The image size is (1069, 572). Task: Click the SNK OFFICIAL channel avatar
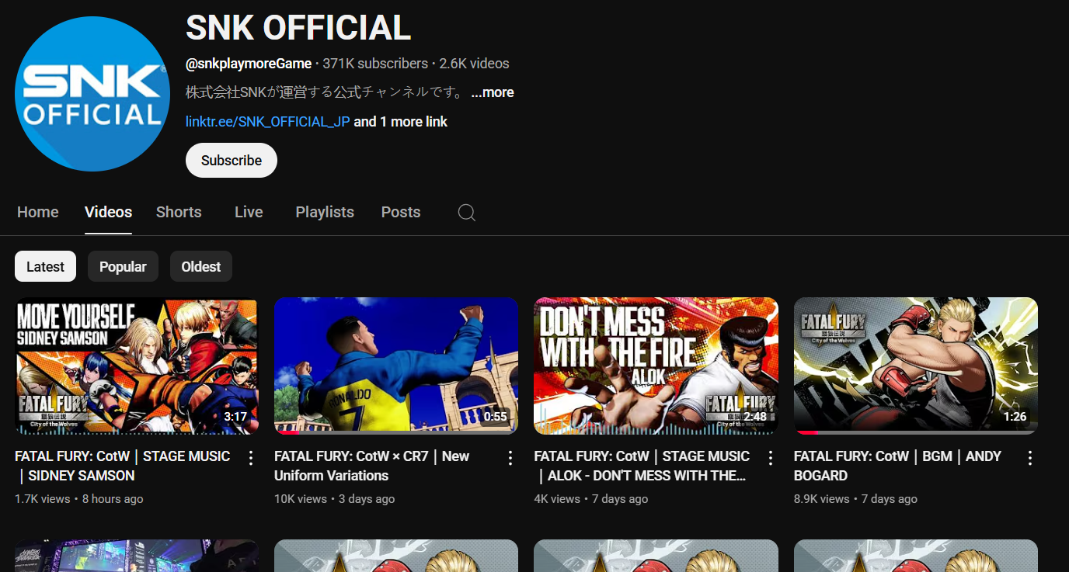[x=92, y=94]
